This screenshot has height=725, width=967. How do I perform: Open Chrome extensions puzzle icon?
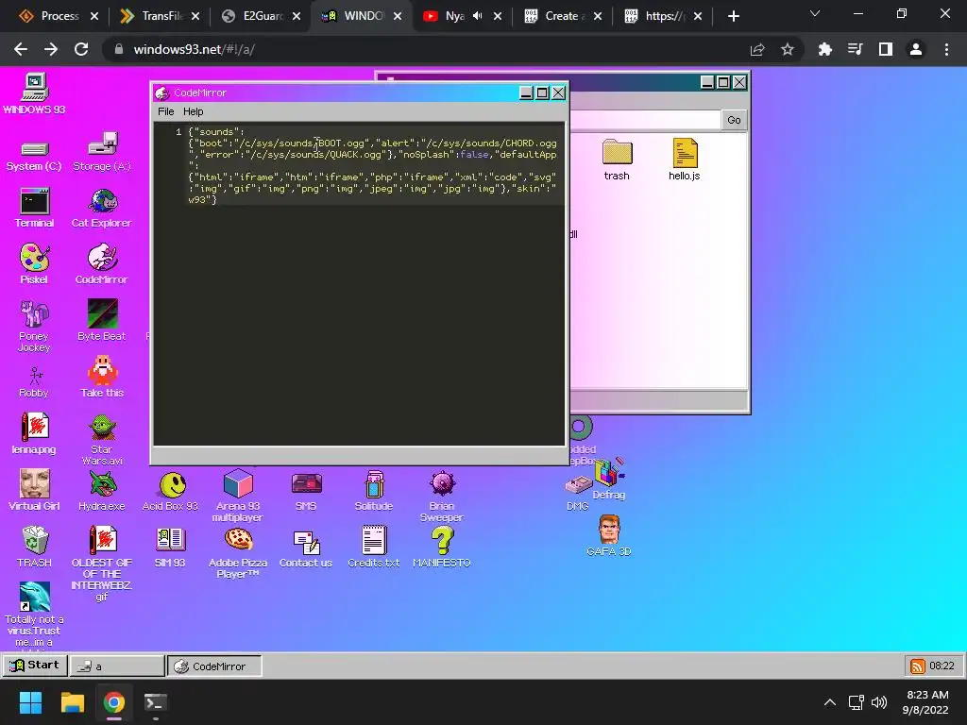(825, 49)
